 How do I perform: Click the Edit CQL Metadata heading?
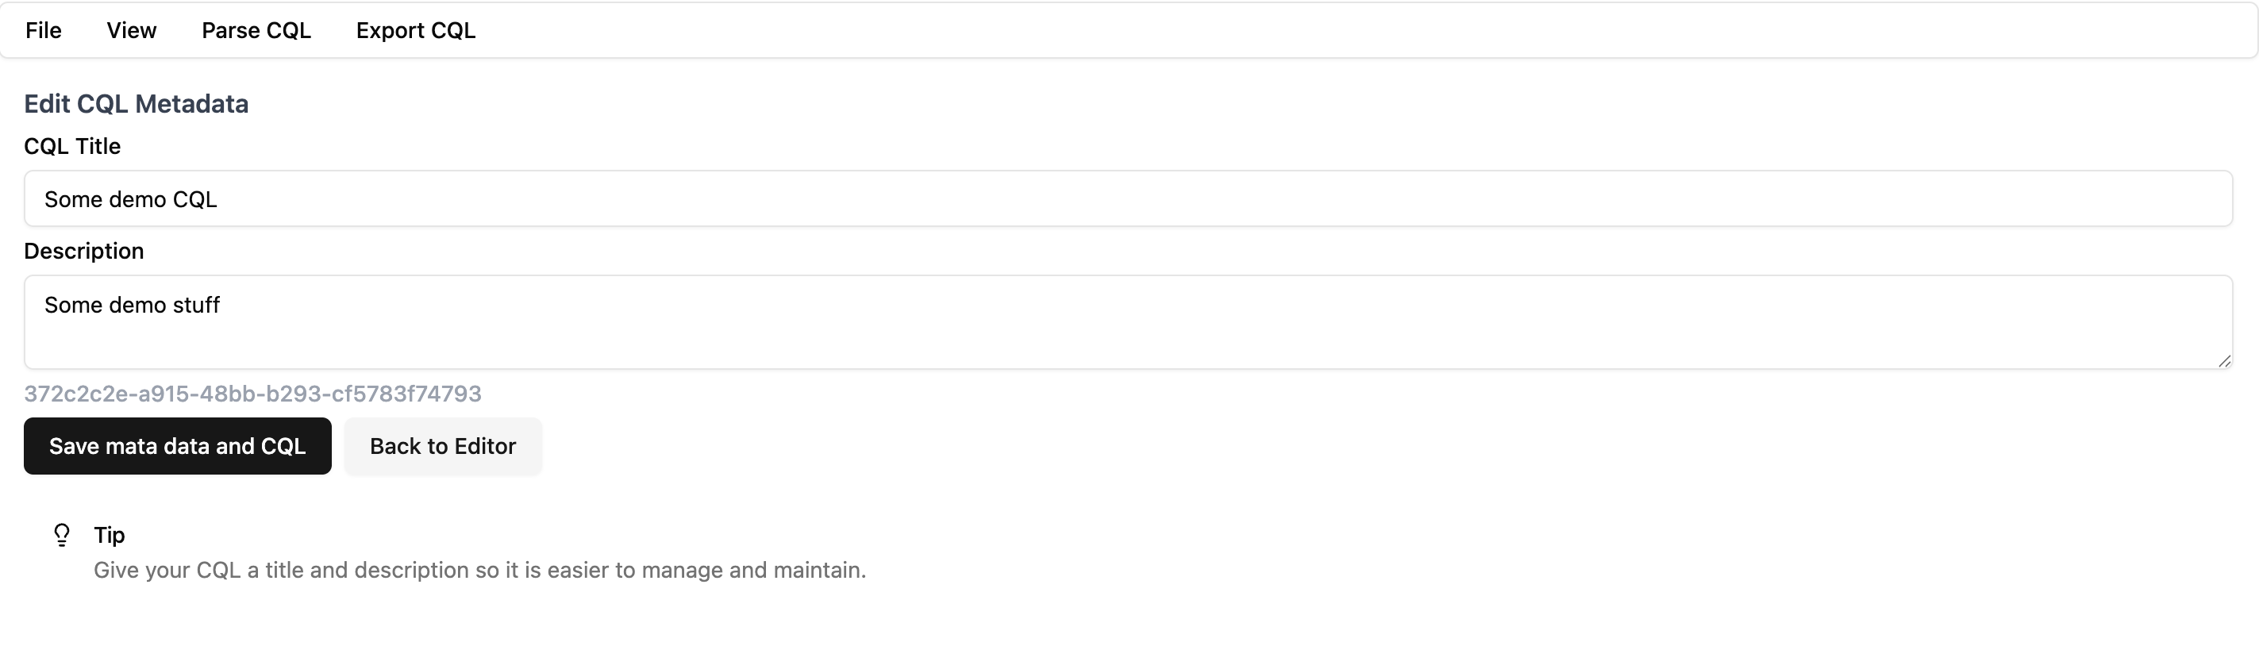136,103
